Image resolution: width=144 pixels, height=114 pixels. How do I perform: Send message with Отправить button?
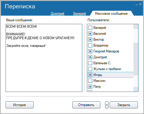(x=86, y=105)
